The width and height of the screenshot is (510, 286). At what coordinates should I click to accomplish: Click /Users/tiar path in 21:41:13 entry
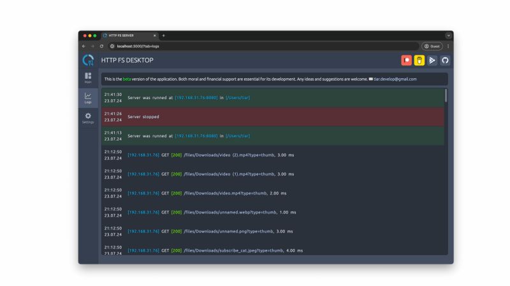[x=238, y=136]
